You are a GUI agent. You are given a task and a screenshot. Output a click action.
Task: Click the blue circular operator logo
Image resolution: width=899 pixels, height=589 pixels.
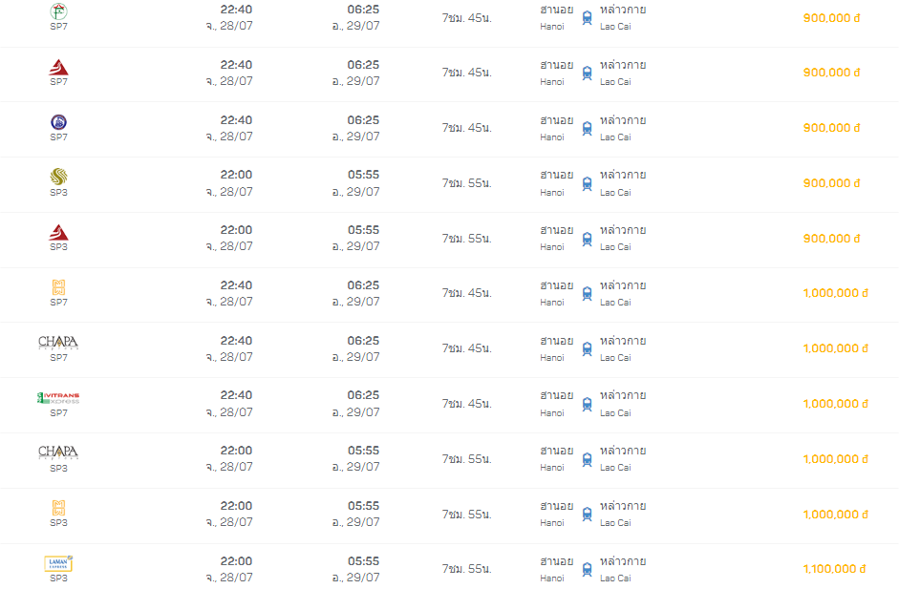[x=58, y=122]
